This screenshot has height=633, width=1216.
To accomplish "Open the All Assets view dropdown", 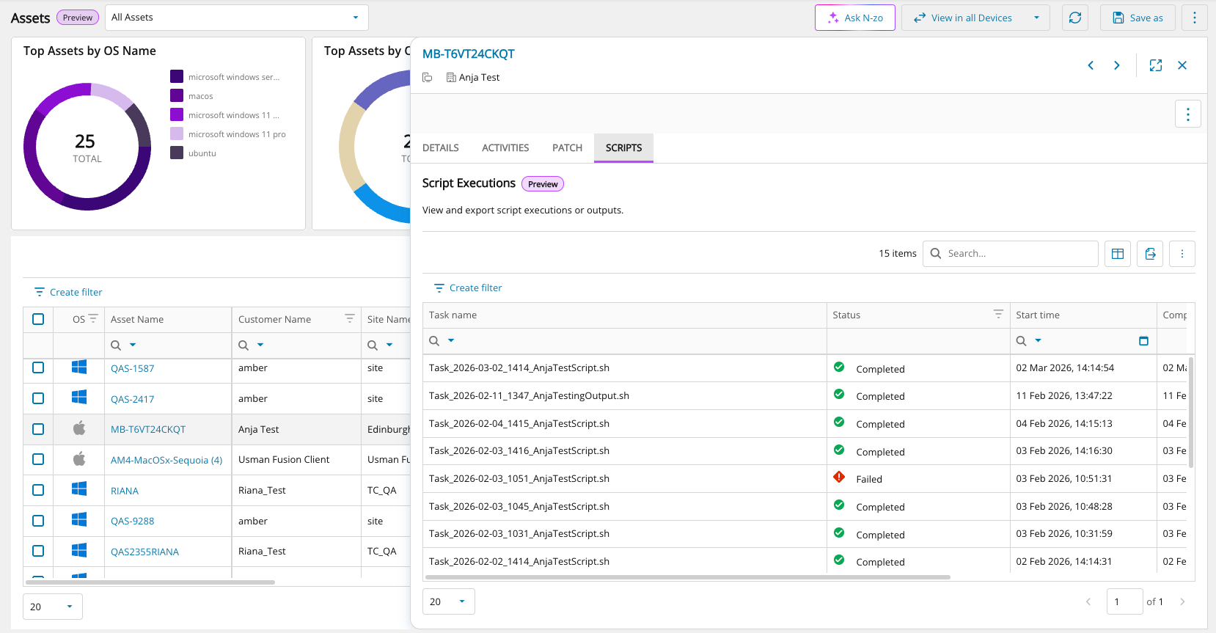I will coord(236,18).
